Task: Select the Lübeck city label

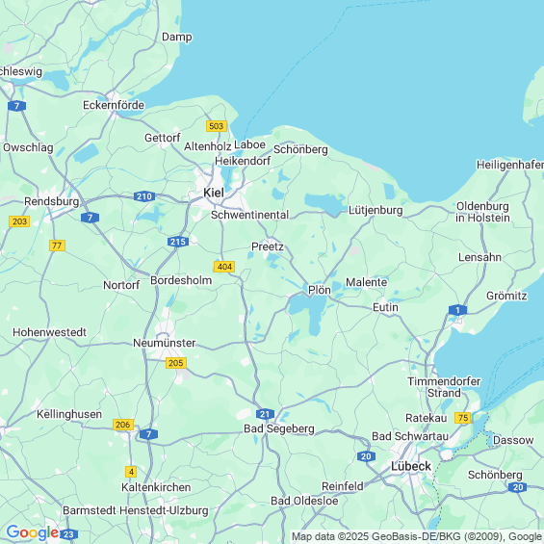Action: pos(411,466)
